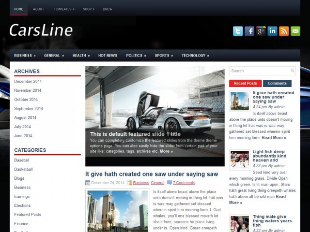Open the Finance category
Viewport: 310px width, 232px height.
pyautogui.click(x=21, y=224)
